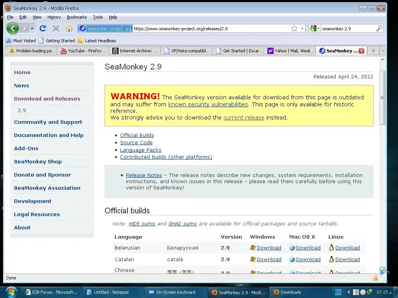398x298 pixels.
Task: Open Most Visited bookmarks folder
Action: click(x=21, y=40)
